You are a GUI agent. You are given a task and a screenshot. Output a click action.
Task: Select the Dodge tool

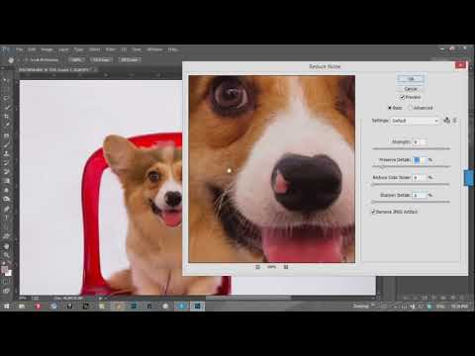(x=6, y=199)
